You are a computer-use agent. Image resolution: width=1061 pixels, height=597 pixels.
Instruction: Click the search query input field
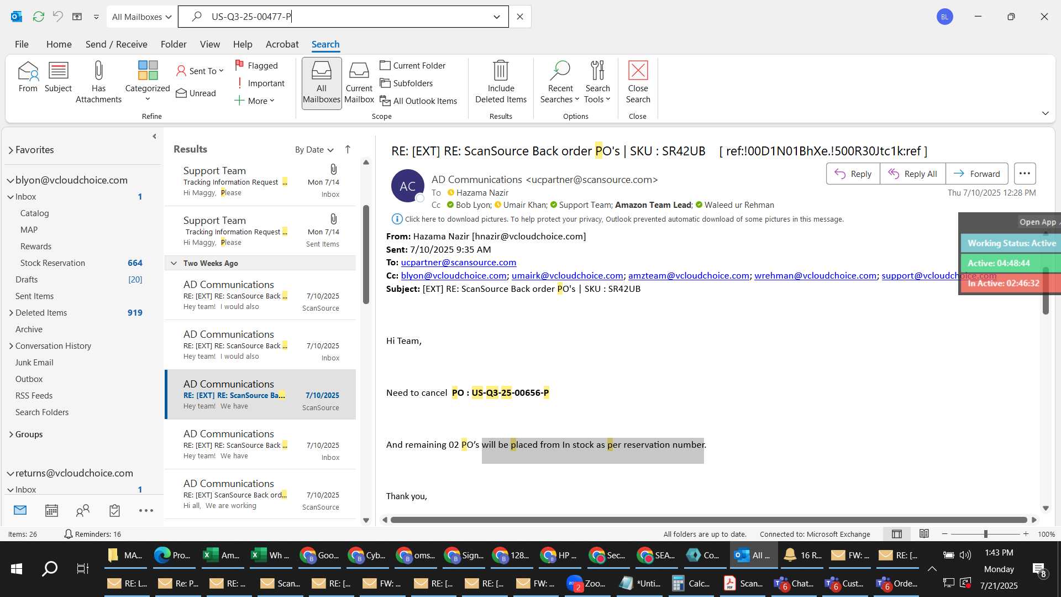tap(343, 17)
